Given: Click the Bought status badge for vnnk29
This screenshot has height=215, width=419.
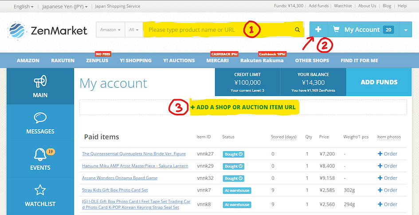Looking at the screenshot, I should coord(234,166).
